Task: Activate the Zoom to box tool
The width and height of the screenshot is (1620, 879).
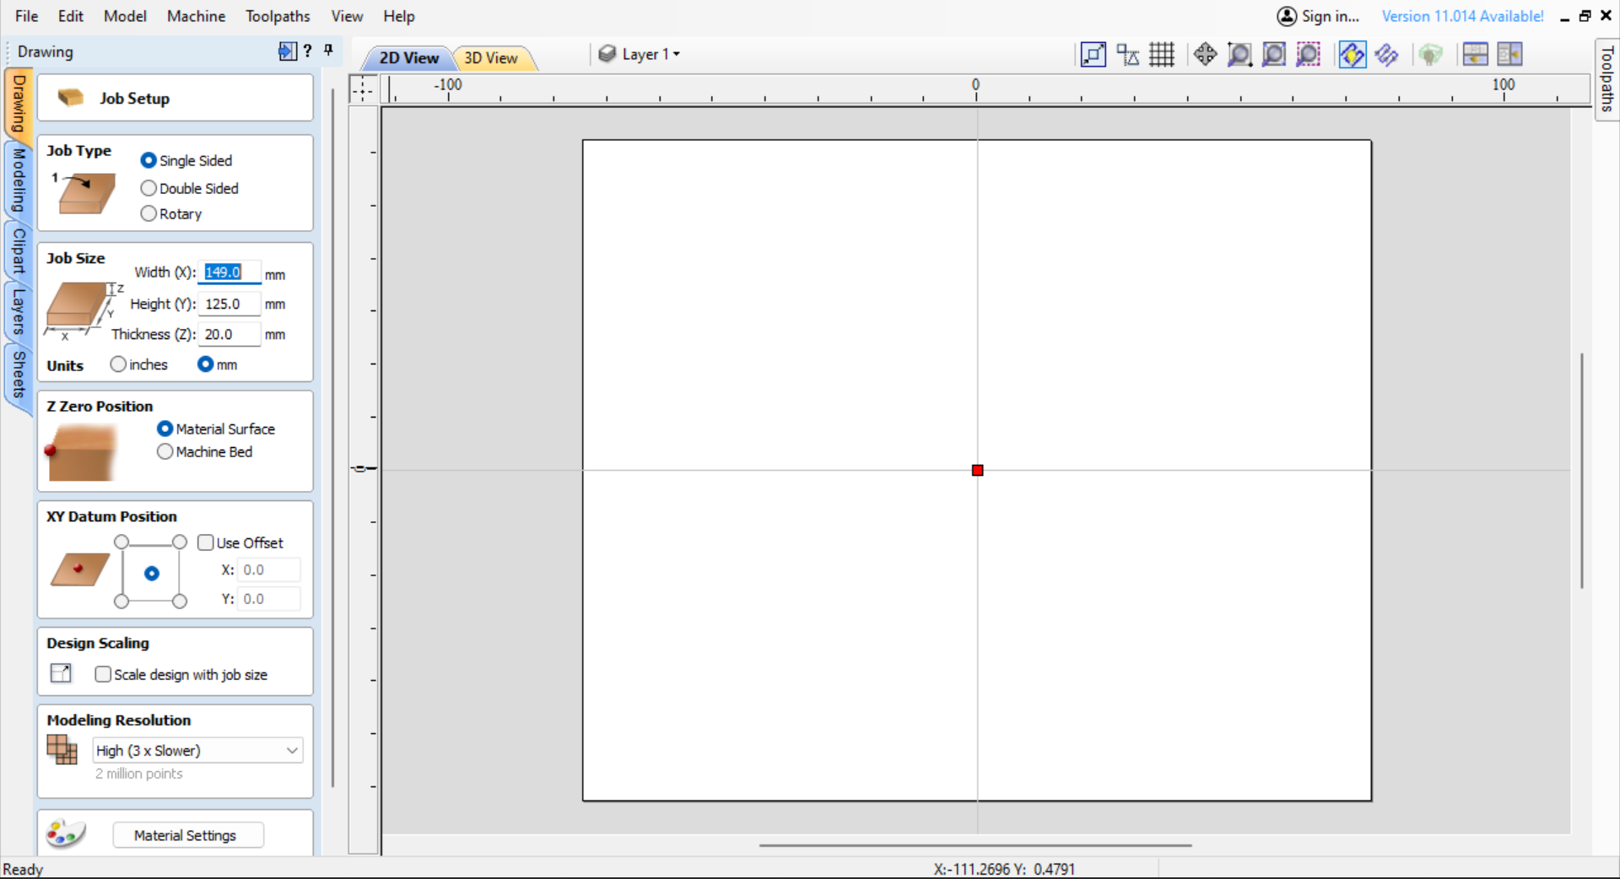Action: 1239,54
